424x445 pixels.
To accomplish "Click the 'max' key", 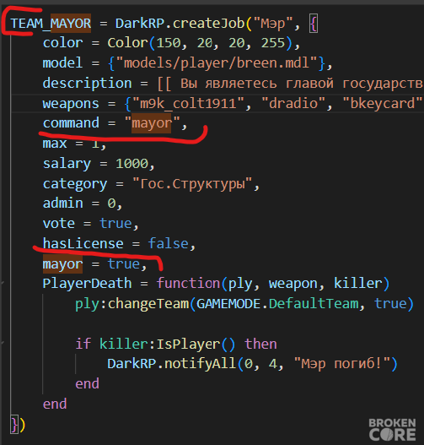I will click(55, 144).
